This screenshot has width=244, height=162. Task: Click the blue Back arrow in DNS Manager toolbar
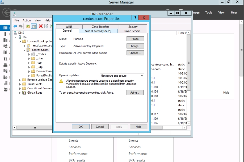click(x=15, y=26)
